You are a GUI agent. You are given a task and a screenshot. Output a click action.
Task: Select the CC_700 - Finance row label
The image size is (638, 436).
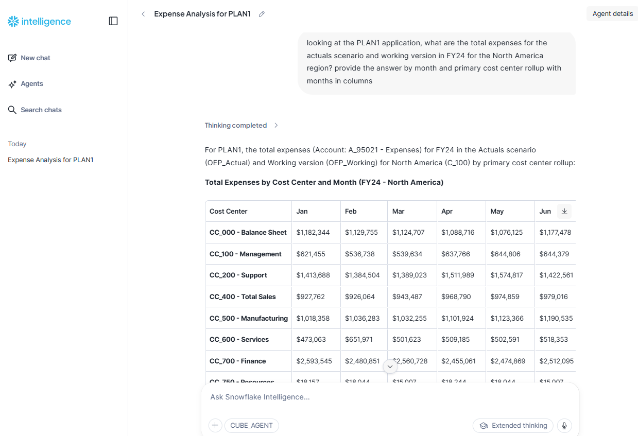pyautogui.click(x=237, y=361)
